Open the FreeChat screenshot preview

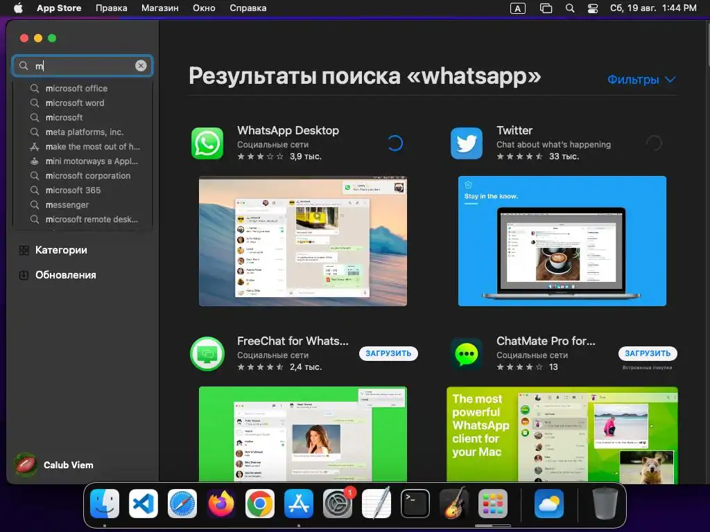[x=303, y=434]
